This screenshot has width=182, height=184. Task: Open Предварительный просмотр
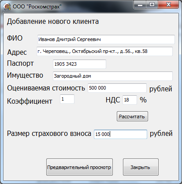(x=79, y=167)
